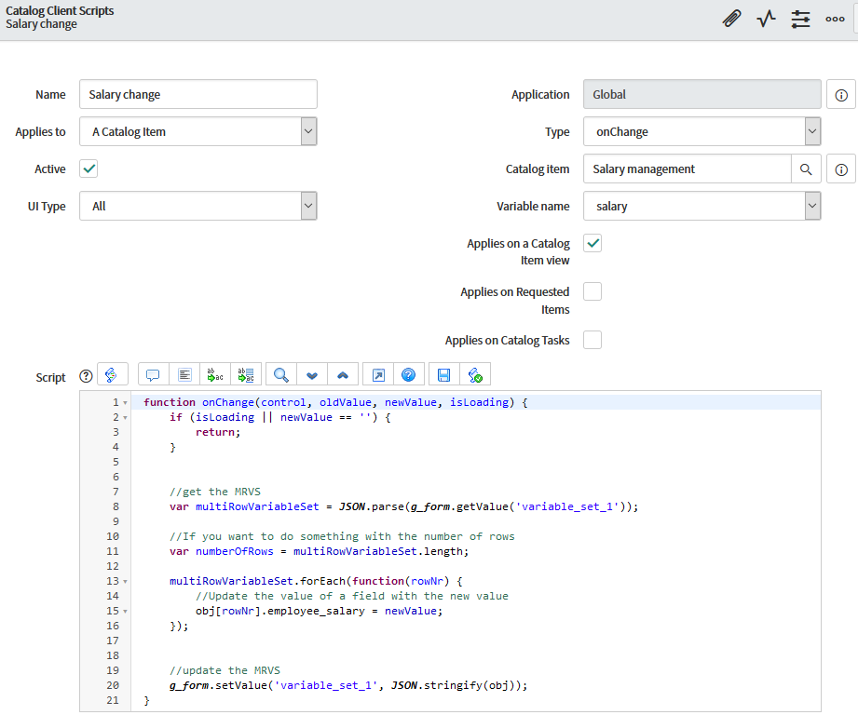Open the activity stream icon
The image size is (858, 715).
pyautogui.click(x=766, y=19)
